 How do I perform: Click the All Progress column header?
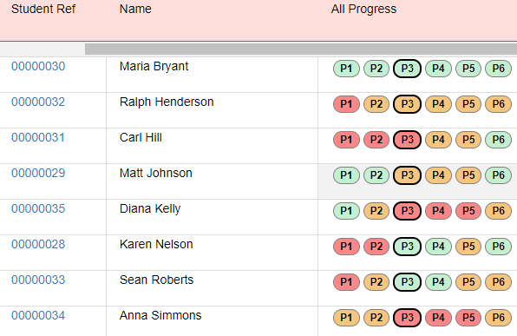point(363,10)
